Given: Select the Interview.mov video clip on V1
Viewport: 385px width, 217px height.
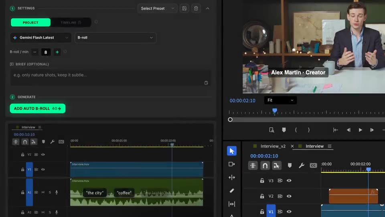Looking at the screenshot, I should click(136, 169).
